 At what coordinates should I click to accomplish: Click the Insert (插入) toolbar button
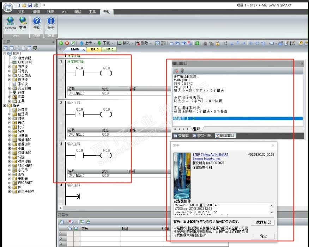coord(123,43)
